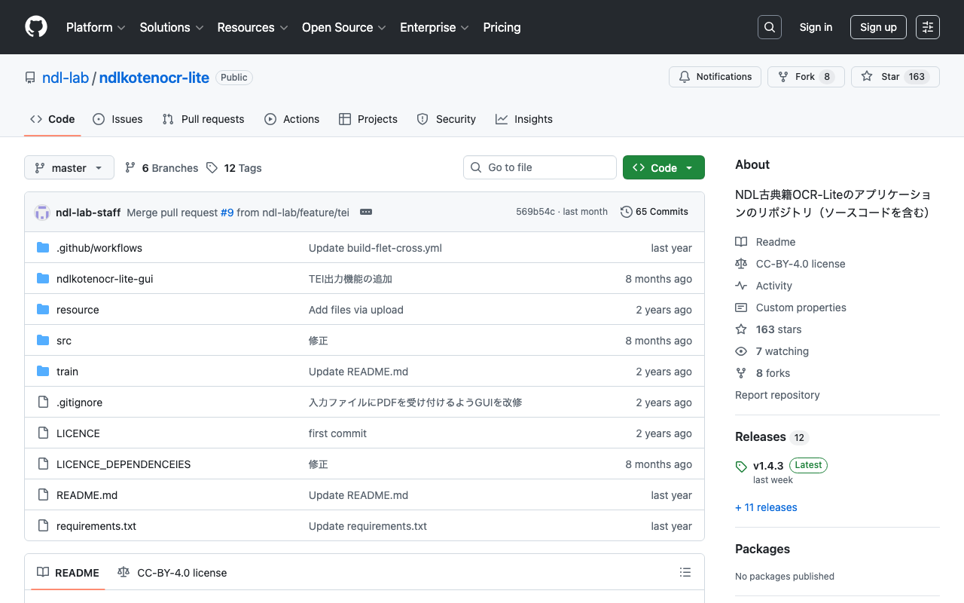Image resolution: width=964 pixels, height=603 pixels.
Task: Click the tag icon next to v1.4.3
Action: coord(740,466)
